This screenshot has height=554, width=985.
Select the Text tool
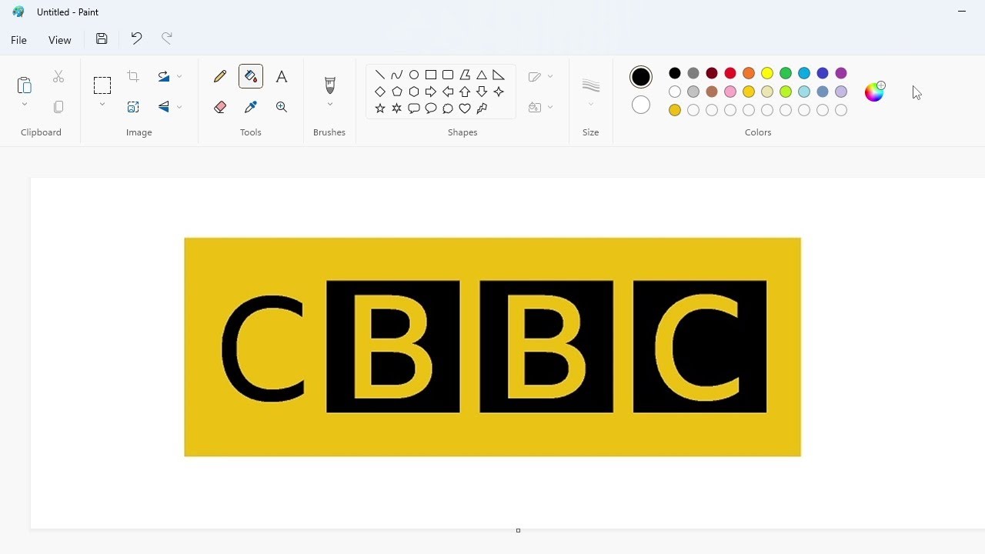(x=282, y=76)
